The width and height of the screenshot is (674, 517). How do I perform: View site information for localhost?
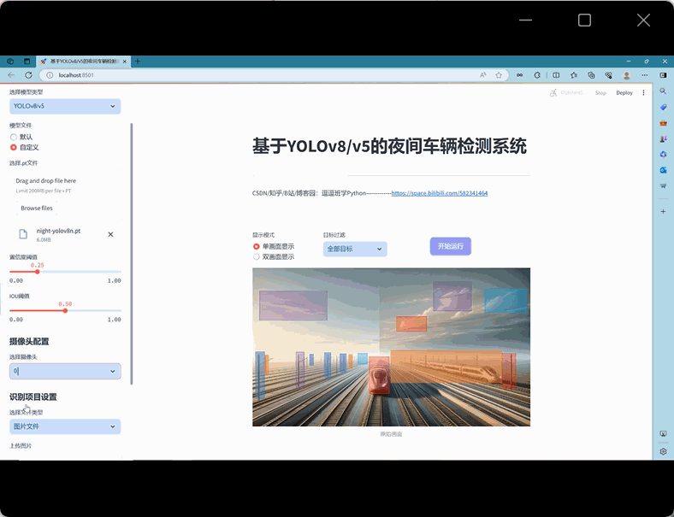pyautogui.click(x=50, y=75)
